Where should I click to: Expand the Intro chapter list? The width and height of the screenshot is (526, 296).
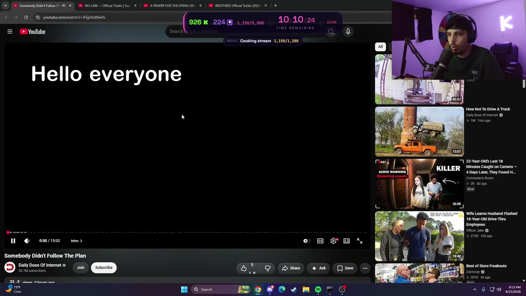click(76, 241)
